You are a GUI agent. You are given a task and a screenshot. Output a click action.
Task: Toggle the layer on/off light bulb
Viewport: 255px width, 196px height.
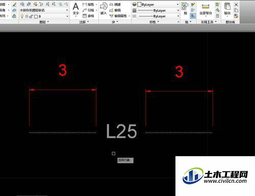tap(22, 16)
